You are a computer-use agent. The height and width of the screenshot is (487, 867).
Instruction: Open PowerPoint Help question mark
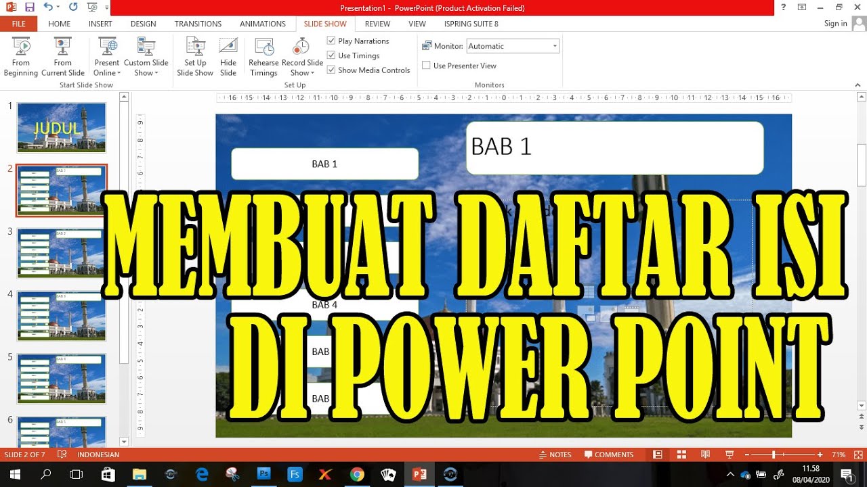(x=784, y=7)
